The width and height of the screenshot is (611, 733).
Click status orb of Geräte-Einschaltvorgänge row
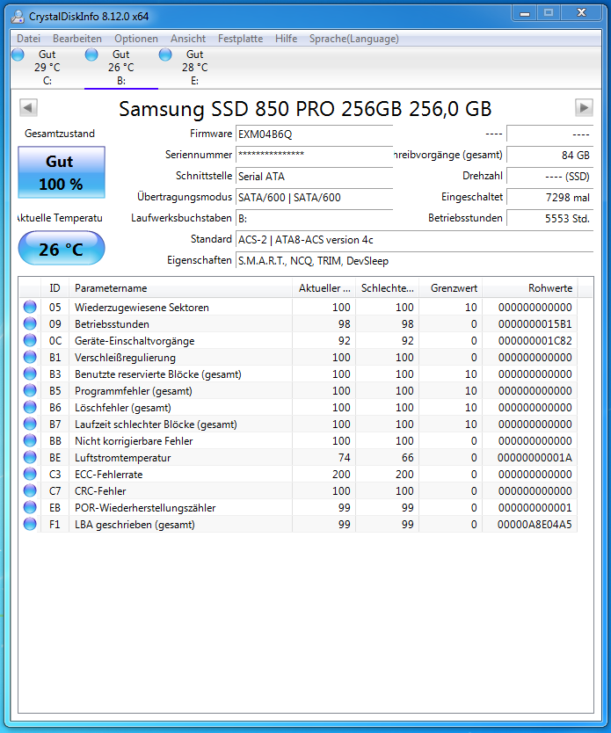[x=30, y=341]
